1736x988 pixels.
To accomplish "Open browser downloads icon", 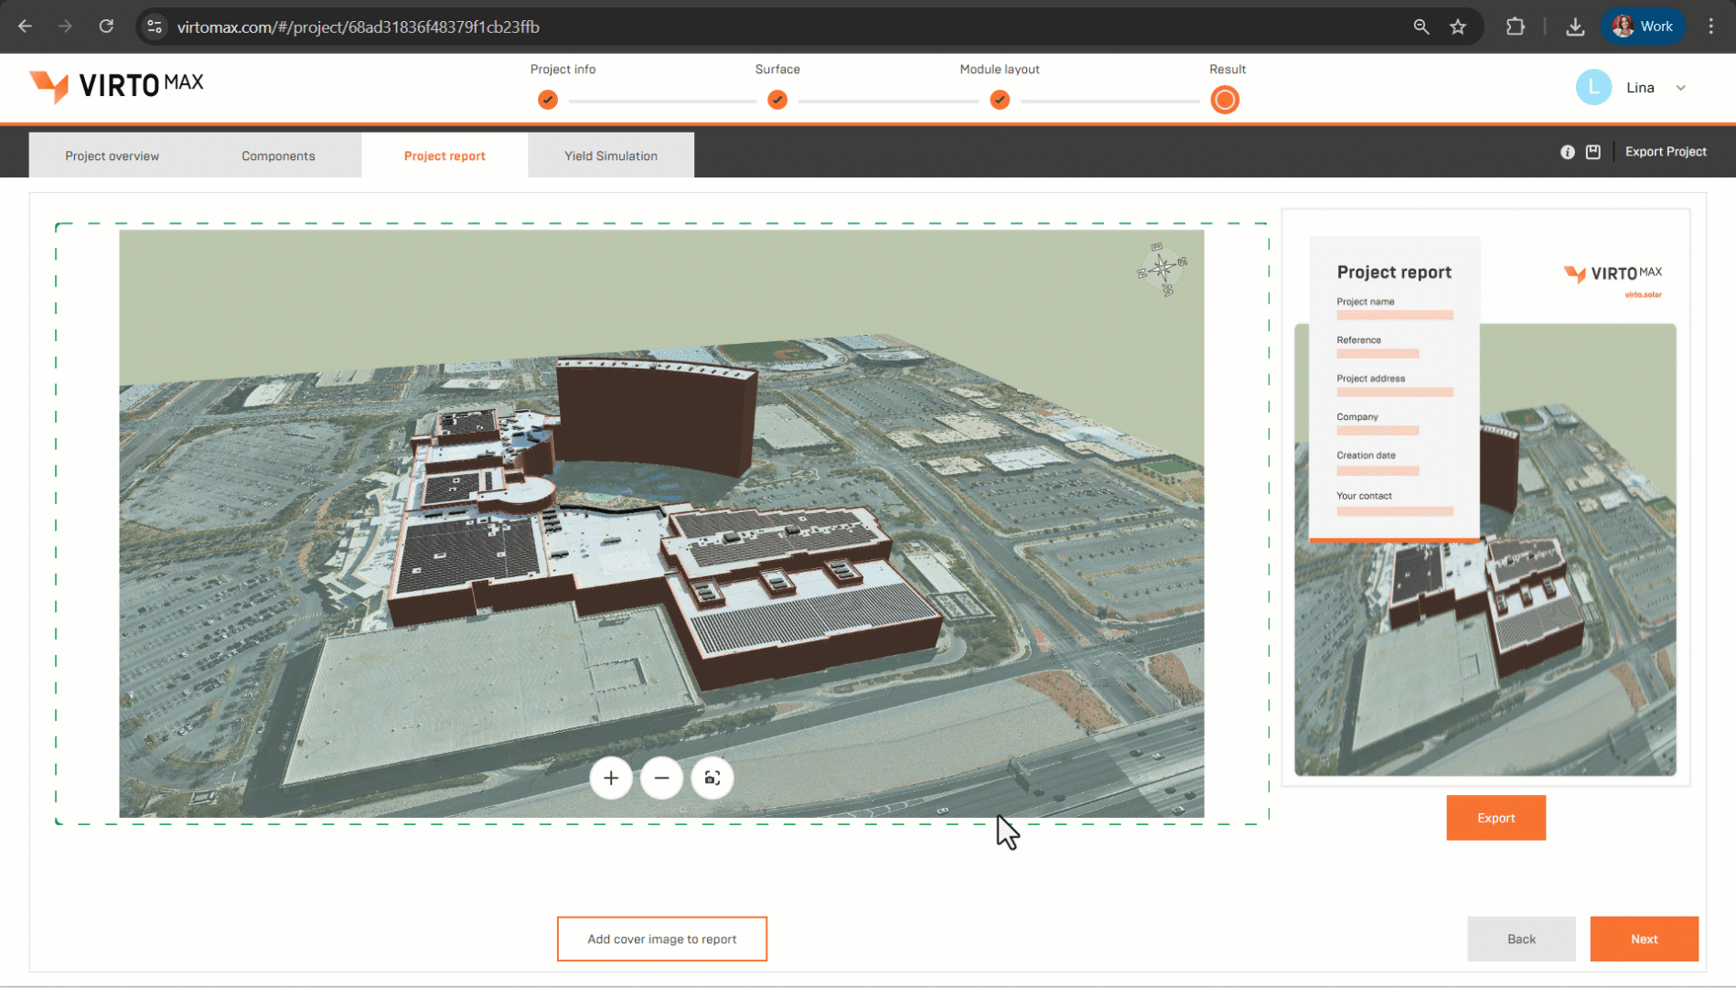I will coord(1574,27).
